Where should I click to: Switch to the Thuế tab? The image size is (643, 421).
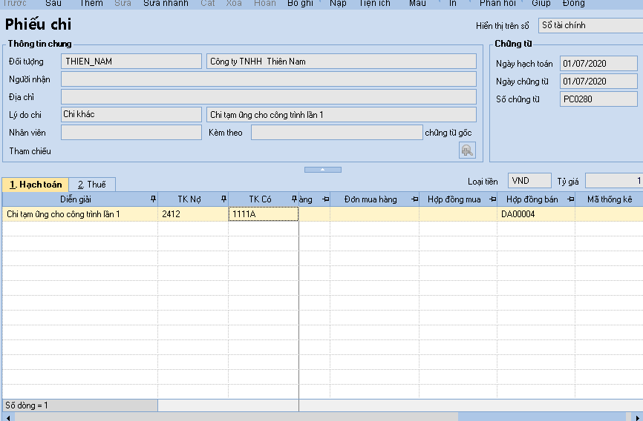(92, 185)
